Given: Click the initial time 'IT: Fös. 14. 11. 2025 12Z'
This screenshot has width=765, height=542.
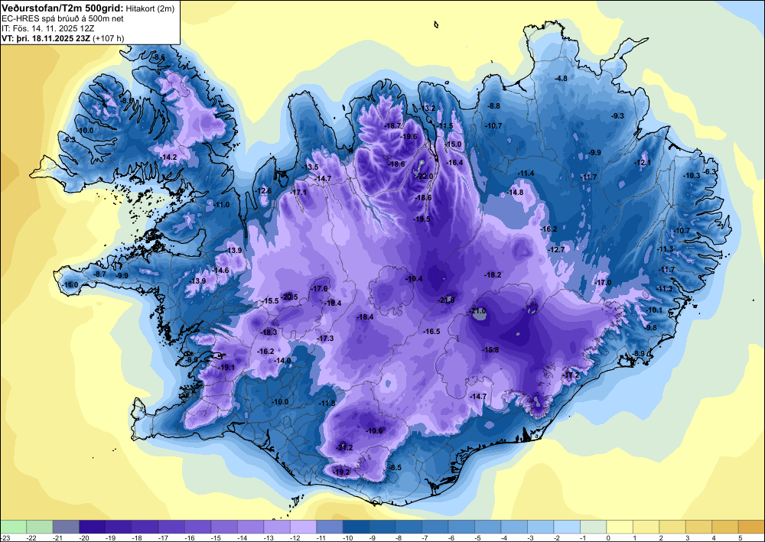Looking at the screenshot, I should coord(47,28).
